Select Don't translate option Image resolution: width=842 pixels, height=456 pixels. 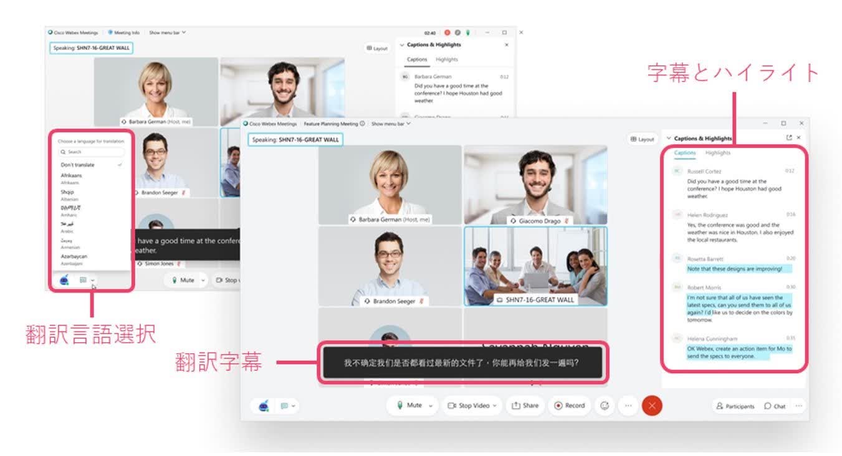tap(92, 165)
